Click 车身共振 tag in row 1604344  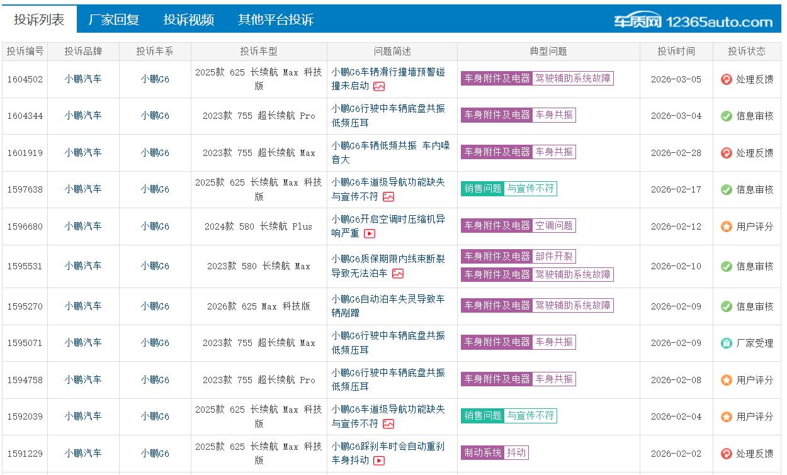click(554, 115)
